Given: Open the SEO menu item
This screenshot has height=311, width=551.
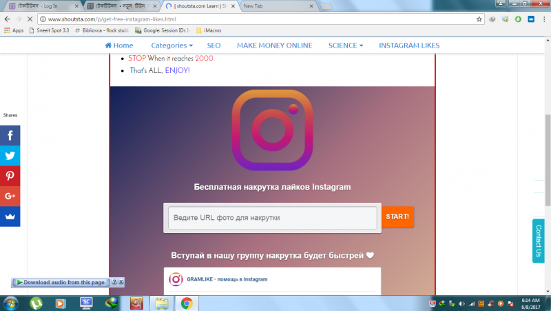Looking at the screenshot, I should (214, 46).
